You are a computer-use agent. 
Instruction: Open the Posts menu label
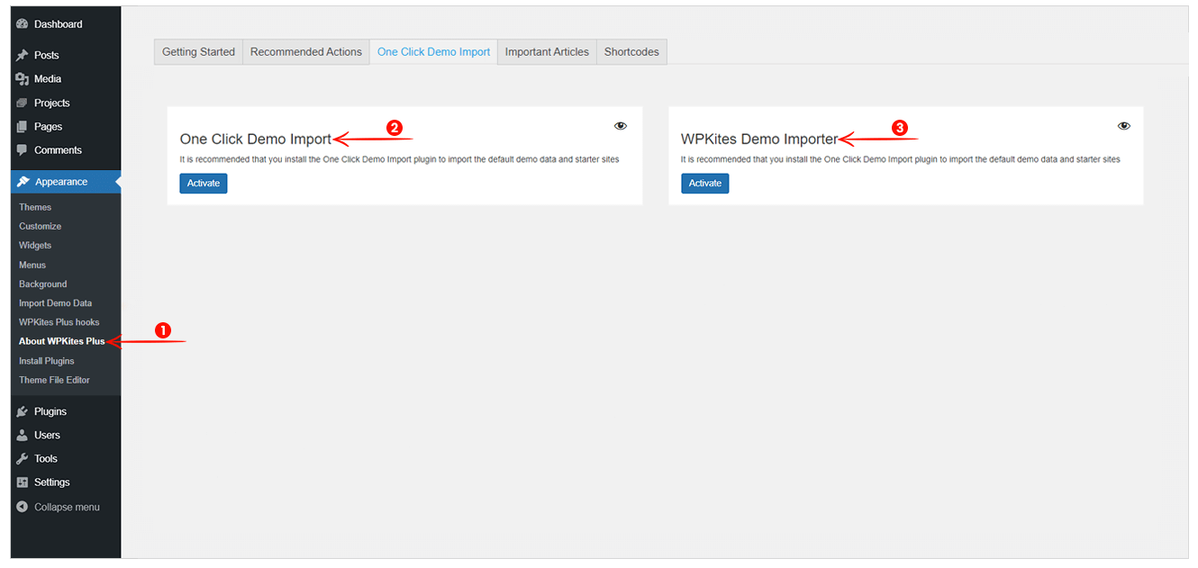(47, 56)
